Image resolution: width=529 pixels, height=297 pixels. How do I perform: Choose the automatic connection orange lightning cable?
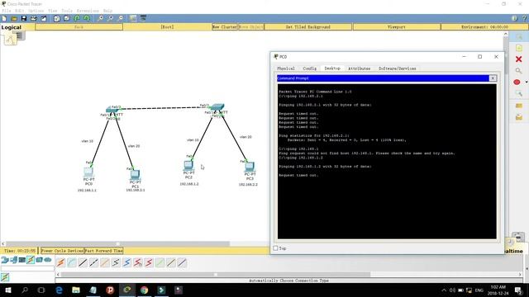pyautogui.click(x=60, y=262)
